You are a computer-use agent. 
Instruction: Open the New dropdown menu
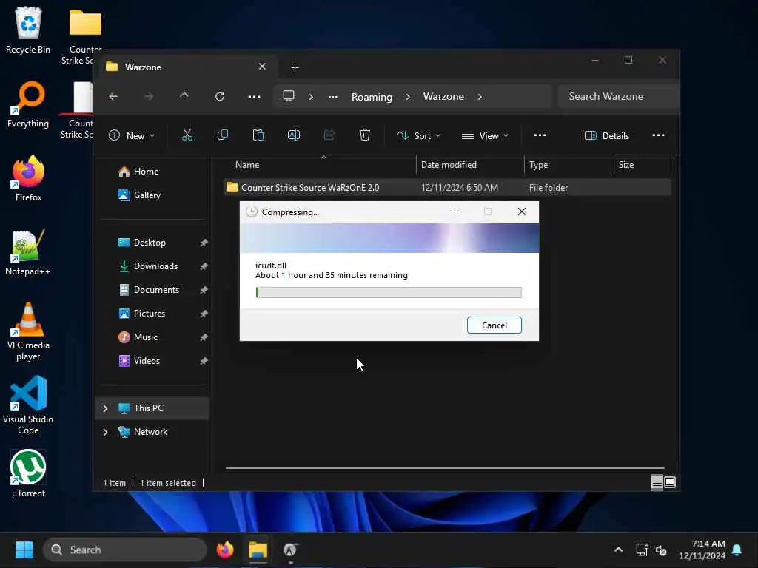pyautogui.click(x=132, y=136)
